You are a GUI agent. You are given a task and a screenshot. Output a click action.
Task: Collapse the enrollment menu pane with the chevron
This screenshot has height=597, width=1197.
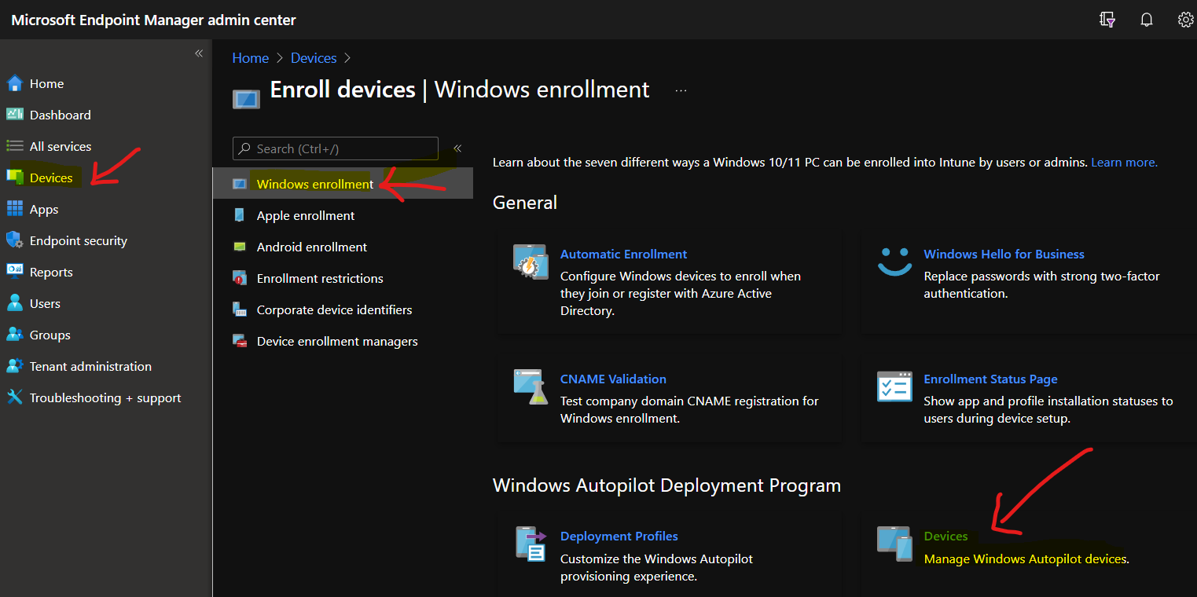pyautogui.click(x=457, y=148)
